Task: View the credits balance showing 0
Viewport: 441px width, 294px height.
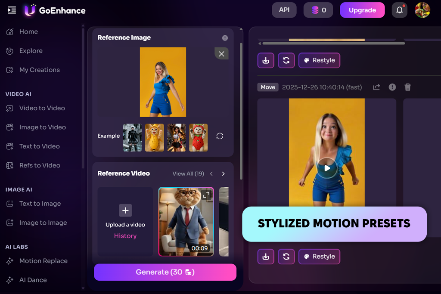Action: (x=318, y=10)
